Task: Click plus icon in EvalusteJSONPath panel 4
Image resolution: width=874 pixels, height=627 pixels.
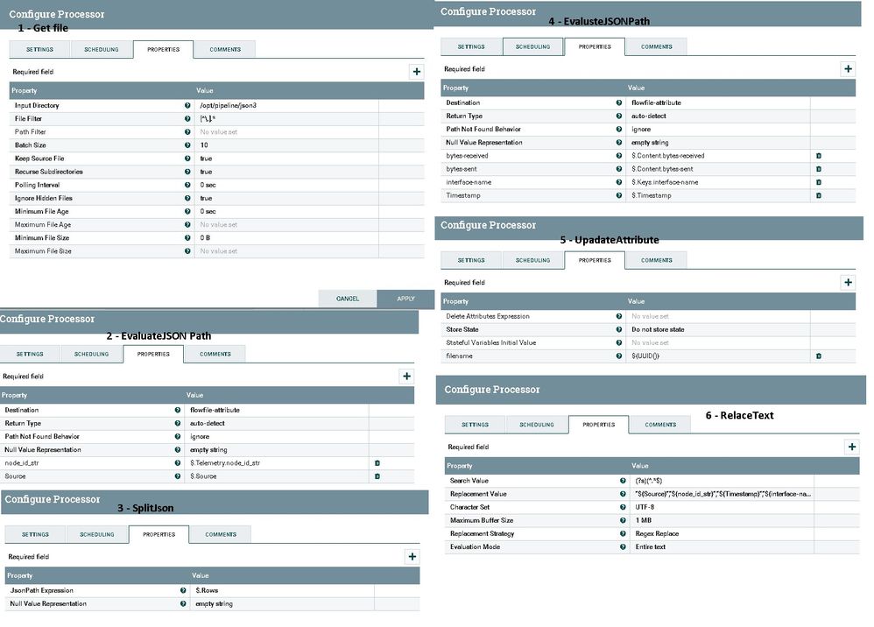Action: [x=848, y=68]
